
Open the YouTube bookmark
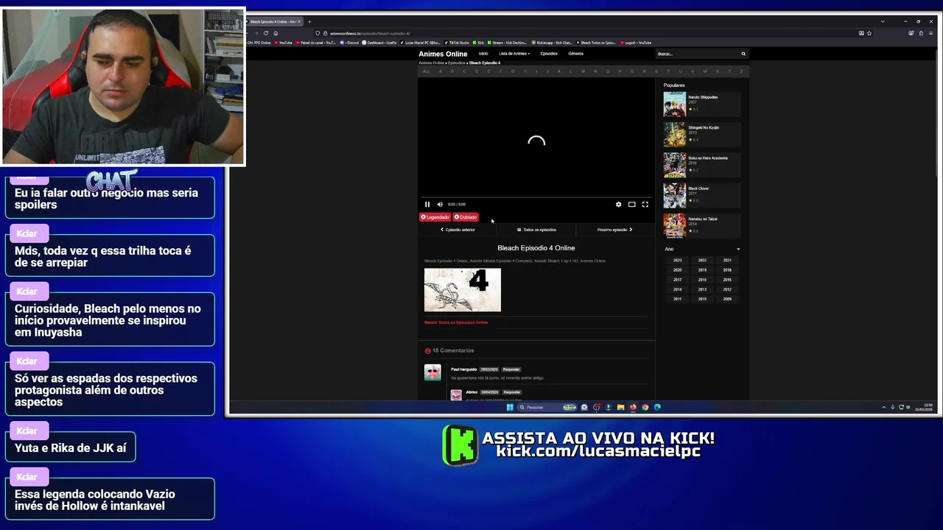coord(283,43)
